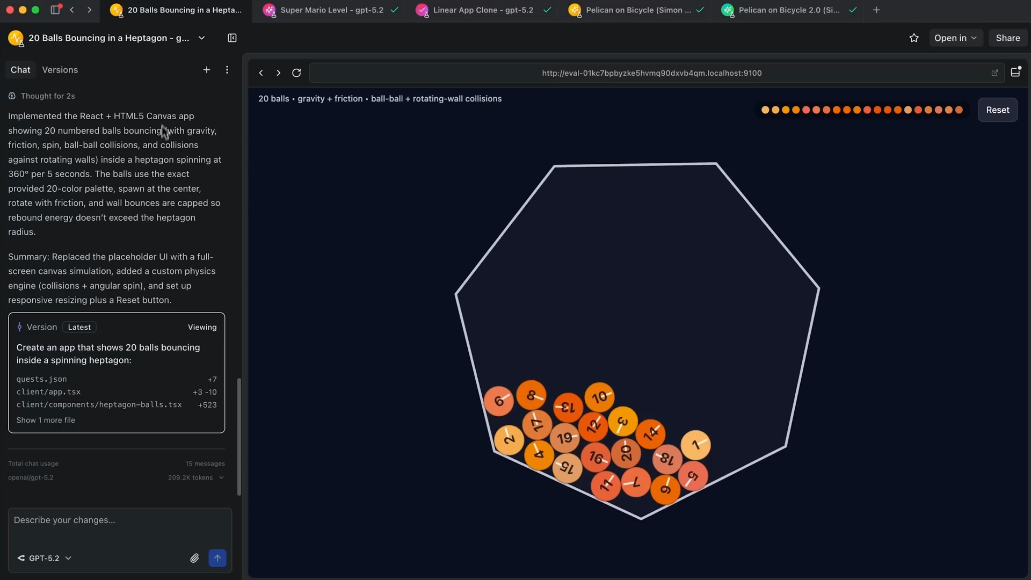Screen dimensions: 1031x580
Task: Go forward in the preview pane
Action: coord(278,73)
